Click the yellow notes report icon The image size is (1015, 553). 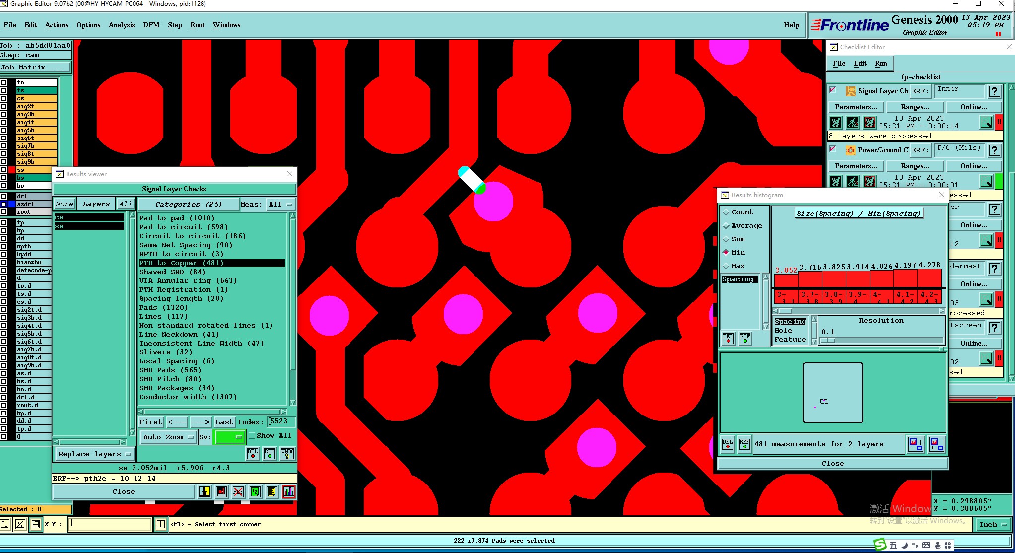coord(271,492)
